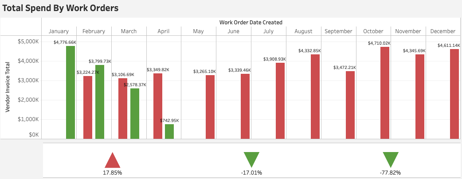Viewport: 462px width, 179px height.
Task: Select the green January bar at $4,776.66K
Action: pos(70,92)
